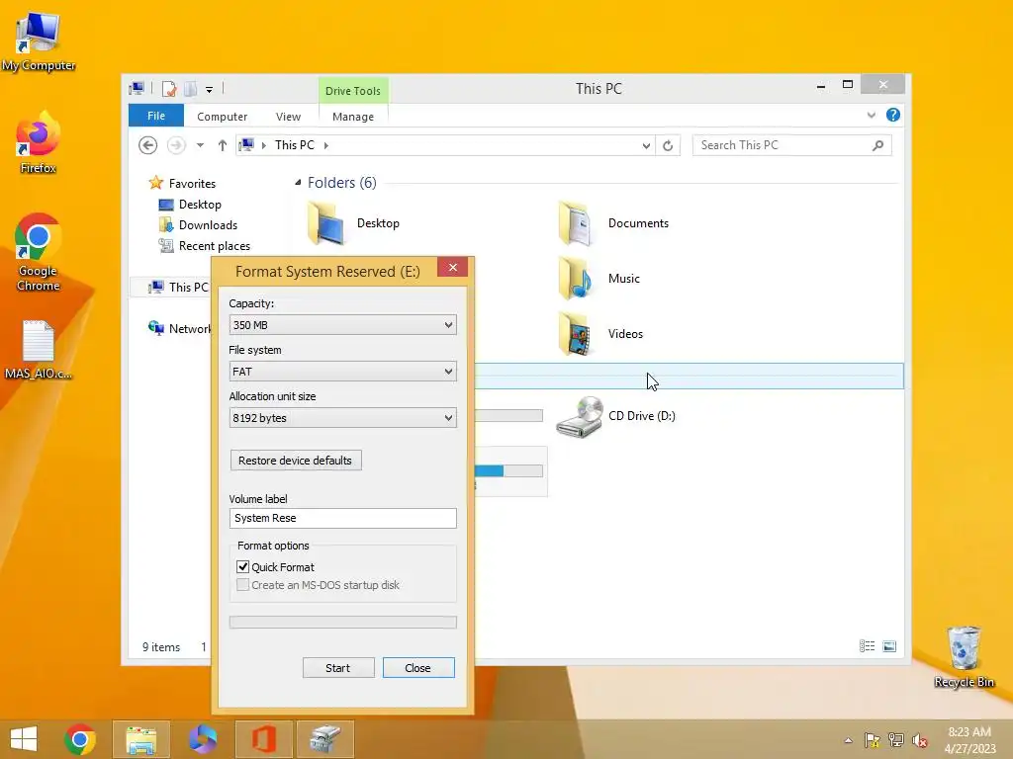Refresh the This PC view
1013x759 pixels.
pos(668,145)
